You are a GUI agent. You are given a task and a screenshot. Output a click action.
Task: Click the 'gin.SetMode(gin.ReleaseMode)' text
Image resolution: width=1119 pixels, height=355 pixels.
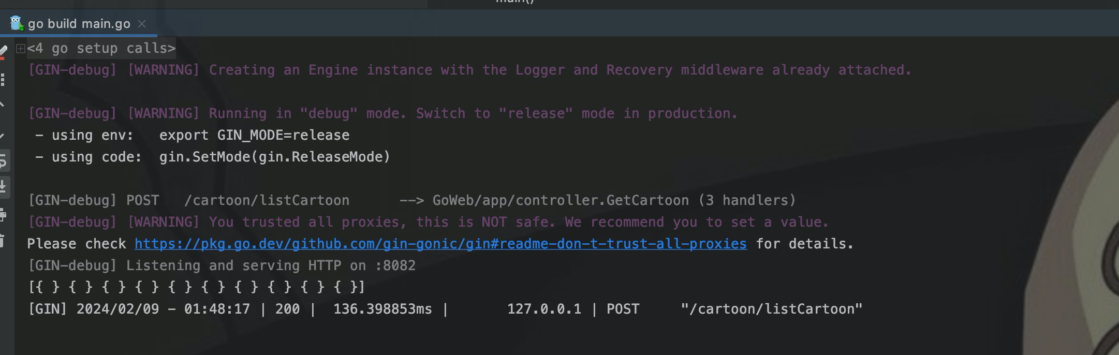274,157
